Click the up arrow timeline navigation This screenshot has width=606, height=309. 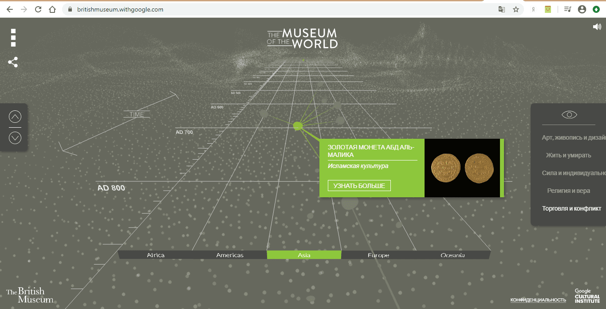[x=15, y=117]
